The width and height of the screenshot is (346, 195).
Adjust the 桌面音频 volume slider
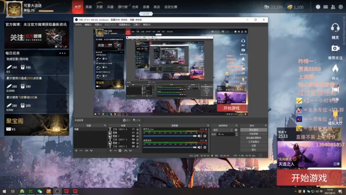point(170,147)
